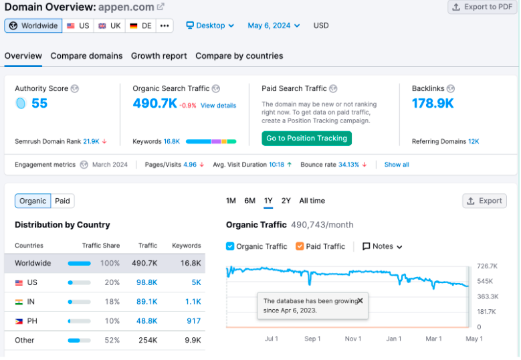Open the 490.7K organic traffic value

(155, 103)
